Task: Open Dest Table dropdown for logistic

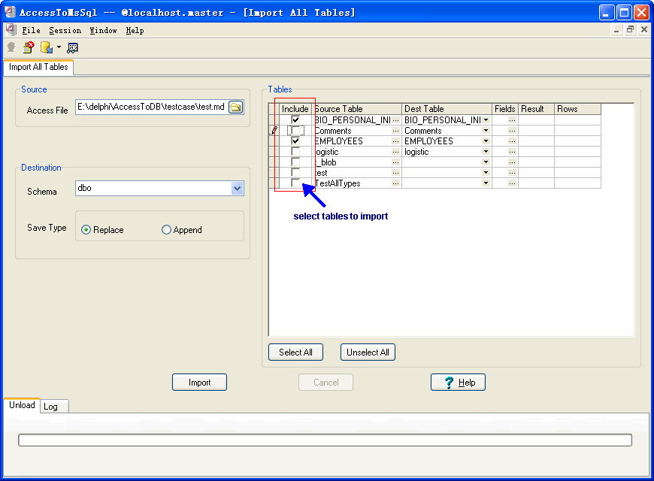Action: 486,152
